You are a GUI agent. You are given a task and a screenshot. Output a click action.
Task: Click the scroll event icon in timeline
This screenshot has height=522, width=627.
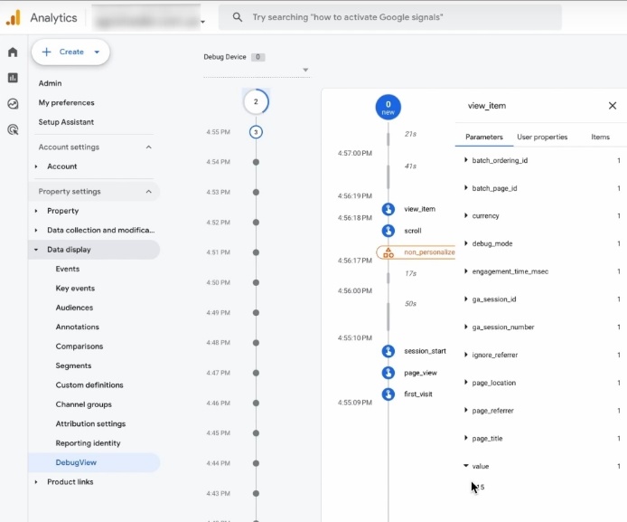[388, 231]
